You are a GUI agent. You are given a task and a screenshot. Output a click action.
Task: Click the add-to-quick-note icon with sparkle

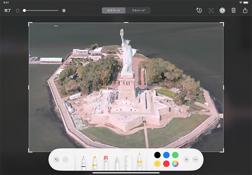pyautogui.click(x=199, y=10)
